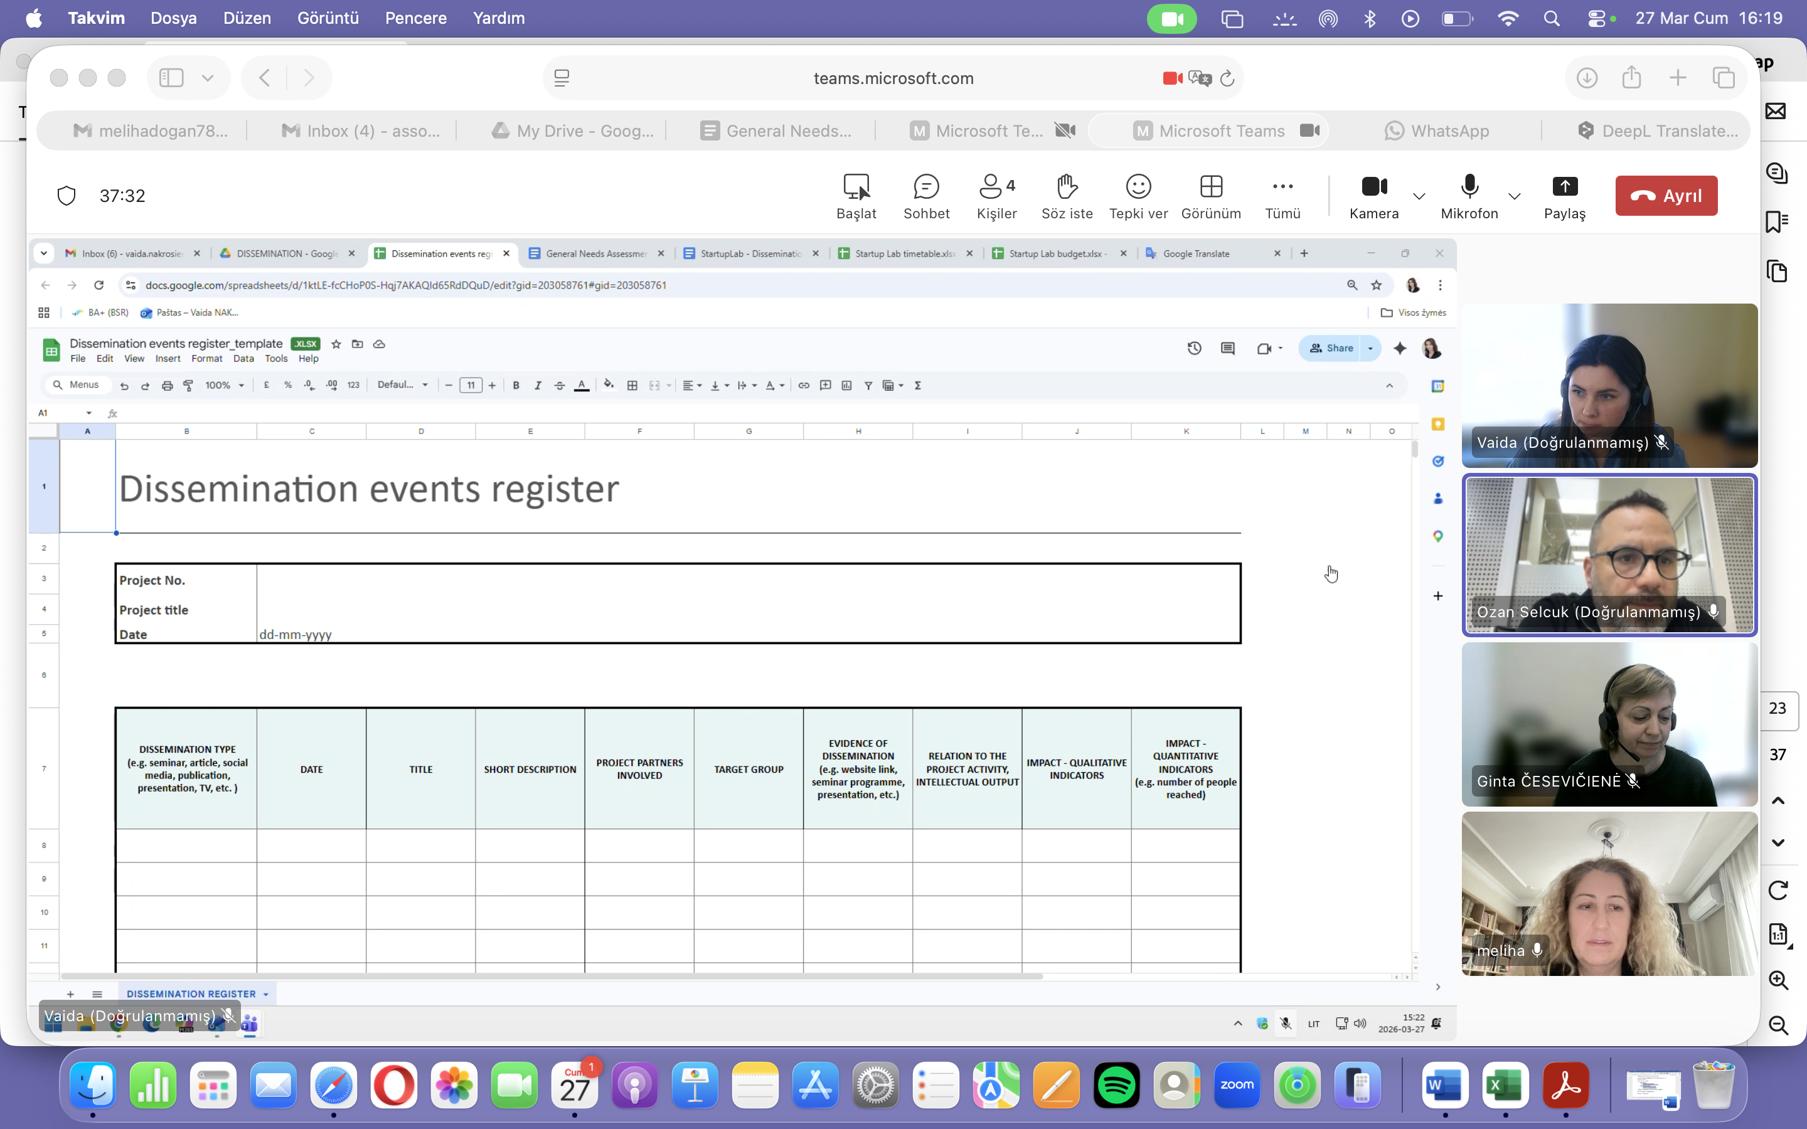The image size is (1807, 1129).
Task: Select Ginta ČESEVIČIENĖ's video tile
Action: [1609, 724]
